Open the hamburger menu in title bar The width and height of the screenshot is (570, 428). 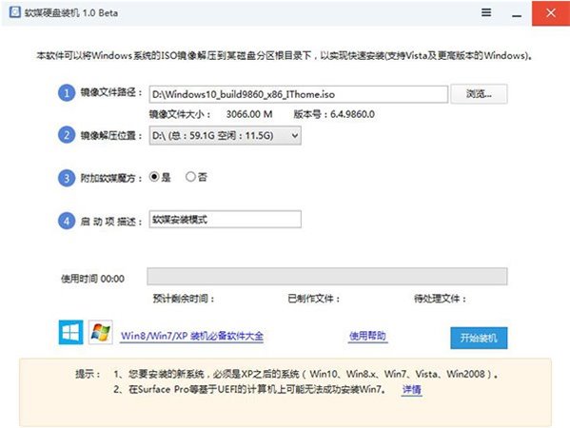pos(486,12)
